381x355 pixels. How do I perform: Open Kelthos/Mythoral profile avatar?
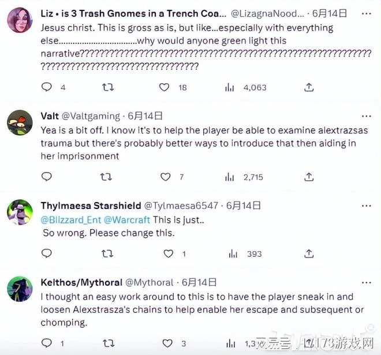pyautogui.click(x=20, y=289)
